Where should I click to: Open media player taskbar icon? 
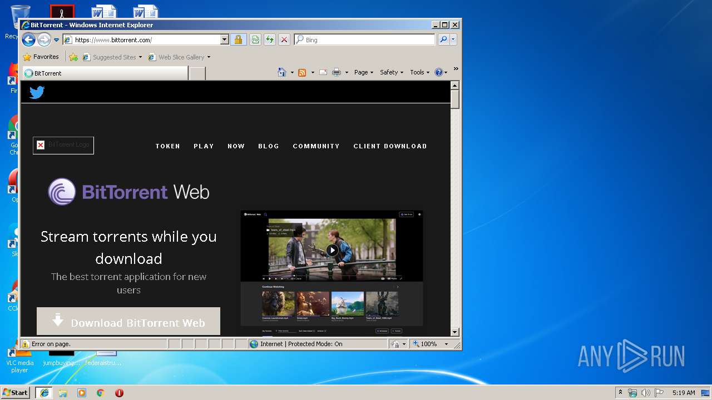(82, 393)
